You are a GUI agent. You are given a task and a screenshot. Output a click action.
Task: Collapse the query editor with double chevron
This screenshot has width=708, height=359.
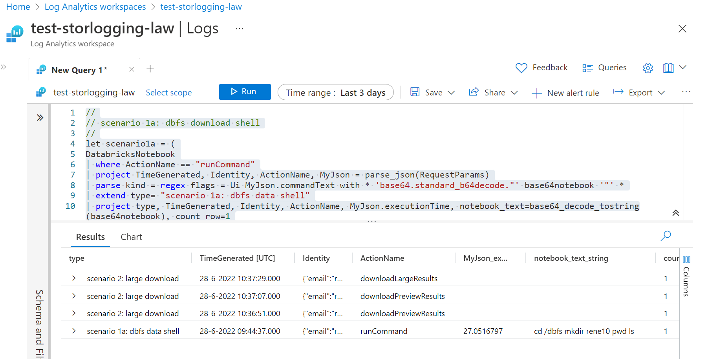(675, 213)
